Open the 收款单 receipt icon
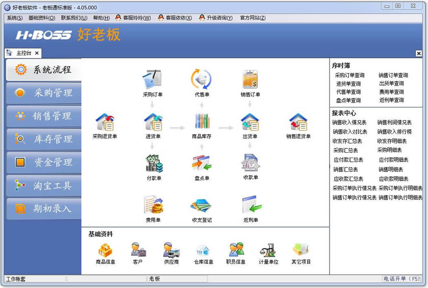The image size is (428, 288). point(251,163)
